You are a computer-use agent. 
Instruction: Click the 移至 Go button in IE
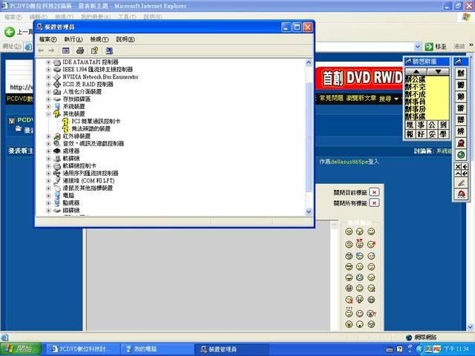[436, 47]
